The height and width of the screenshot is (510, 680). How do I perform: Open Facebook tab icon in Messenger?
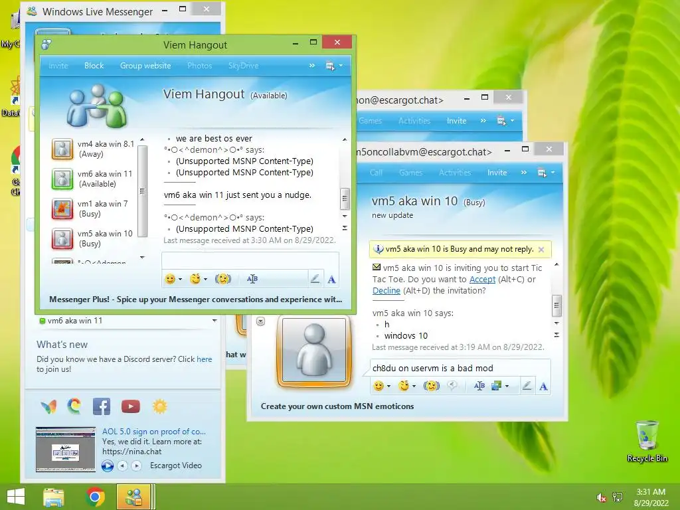102,406
